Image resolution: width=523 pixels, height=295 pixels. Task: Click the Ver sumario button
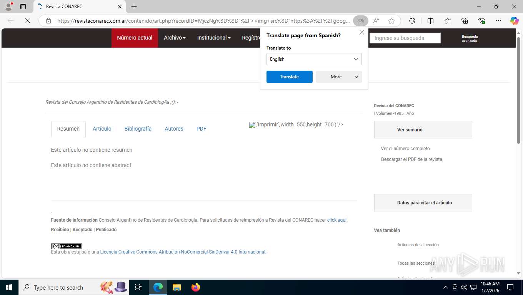[x=423, y=130]
